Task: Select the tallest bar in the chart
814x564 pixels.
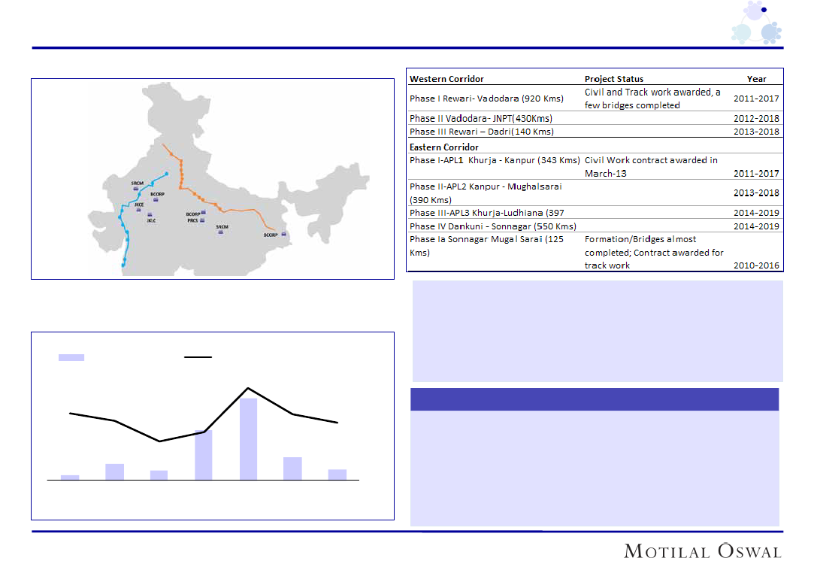Action: tap(248, 438)
